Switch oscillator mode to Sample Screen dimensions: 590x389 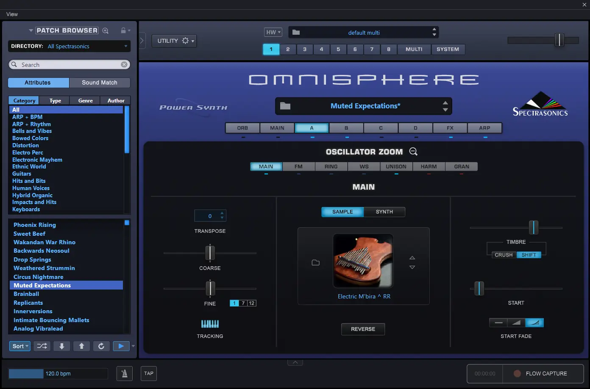point(342,212)
